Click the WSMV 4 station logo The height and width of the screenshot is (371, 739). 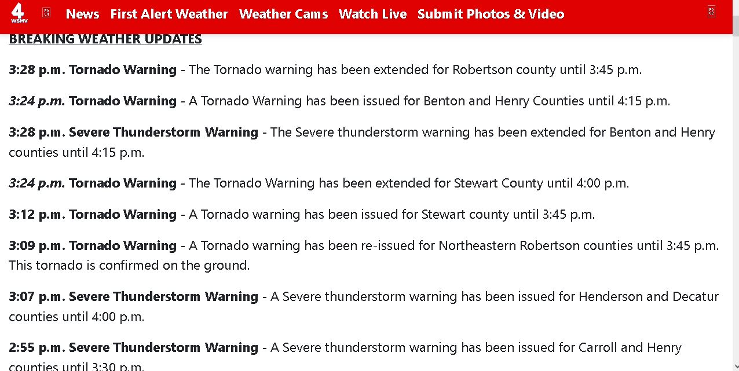tap(19, 13)
